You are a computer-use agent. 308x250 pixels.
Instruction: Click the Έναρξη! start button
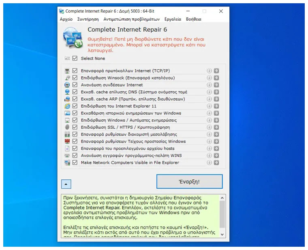190,181
